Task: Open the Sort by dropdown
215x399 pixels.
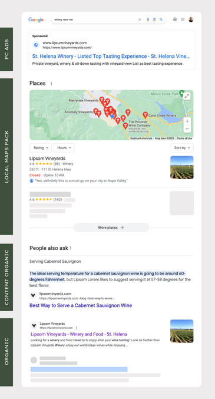Action: point(181,148)
